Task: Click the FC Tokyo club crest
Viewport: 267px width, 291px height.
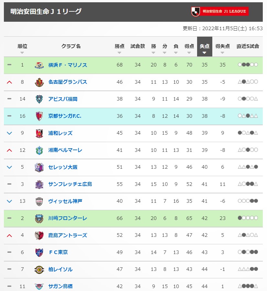Action: pos(39,252)
